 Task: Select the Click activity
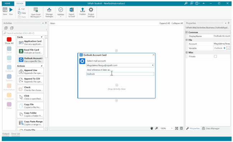[30, 97]
